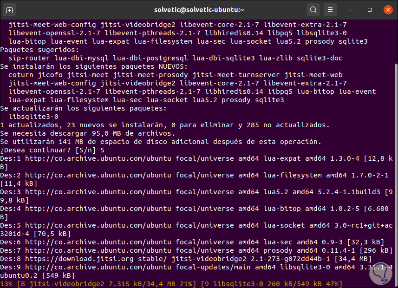Click the 'ubuntu0.2 [549 kB]' text

pos(38,275)
